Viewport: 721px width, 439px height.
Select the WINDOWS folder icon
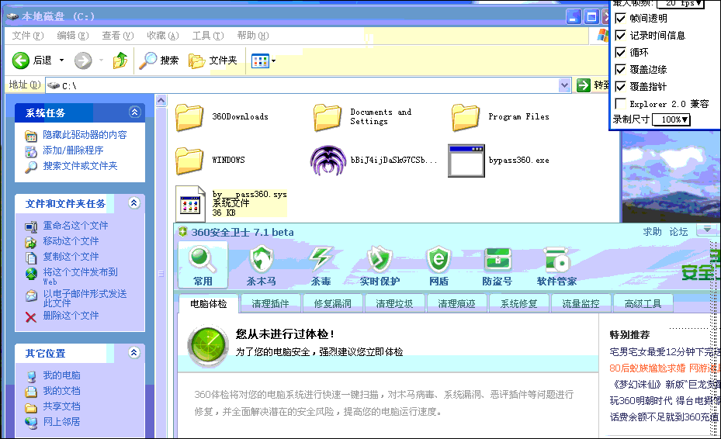pyautogui.click(x=189, y=161)
